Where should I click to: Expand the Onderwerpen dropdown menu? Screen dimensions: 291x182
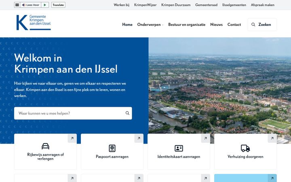coord(150,25)
